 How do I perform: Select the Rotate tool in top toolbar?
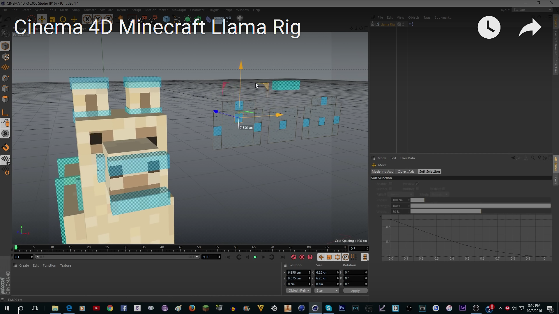[63, 19]
